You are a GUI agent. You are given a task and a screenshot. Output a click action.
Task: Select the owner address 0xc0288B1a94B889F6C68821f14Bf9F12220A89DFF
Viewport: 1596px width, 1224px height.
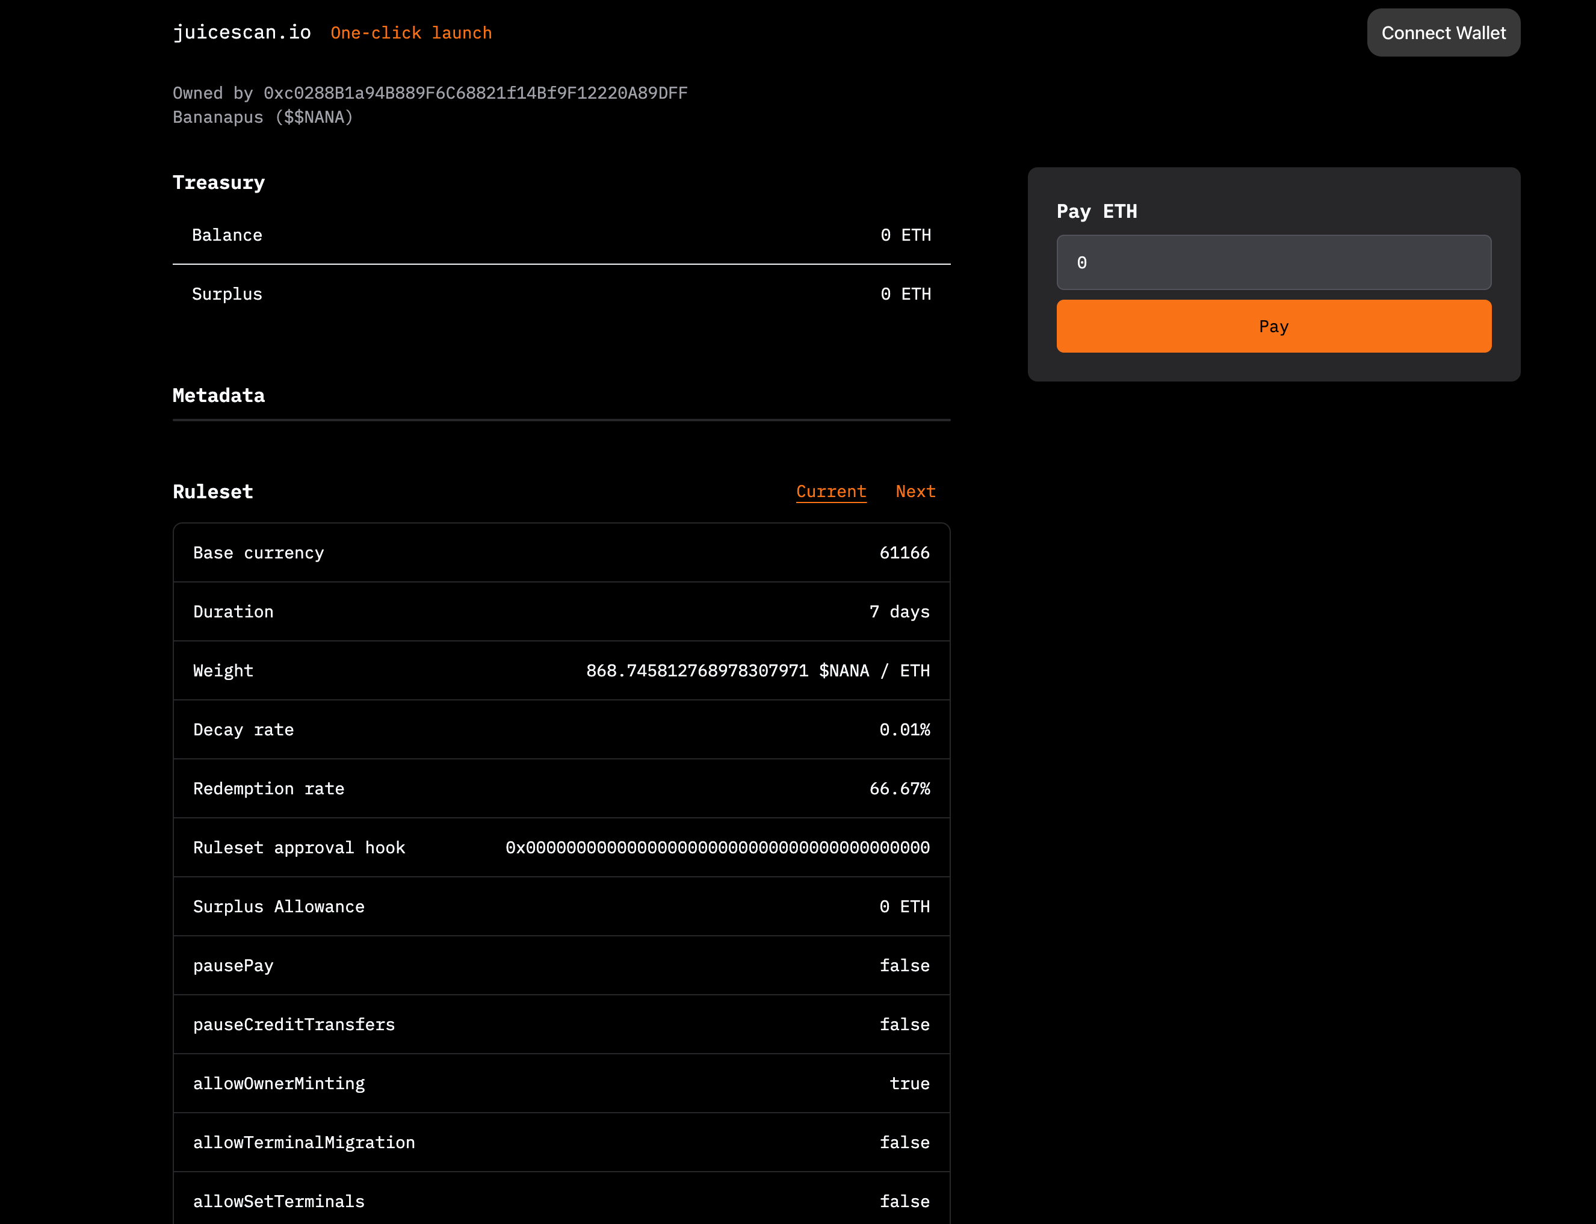(475, 93)
